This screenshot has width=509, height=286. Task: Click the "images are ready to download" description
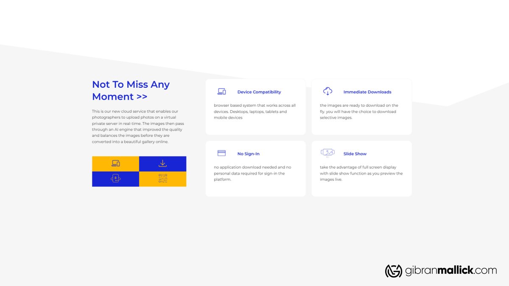tap(358, 111)
